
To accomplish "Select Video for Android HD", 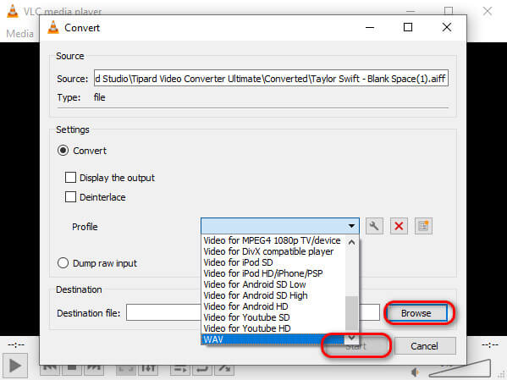I will coord(245,306).
